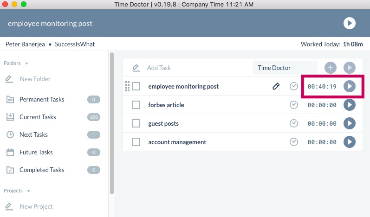Play the forbes article task timer
The width and height of the screenshot is (370, 217).
[x=349, y=105]
